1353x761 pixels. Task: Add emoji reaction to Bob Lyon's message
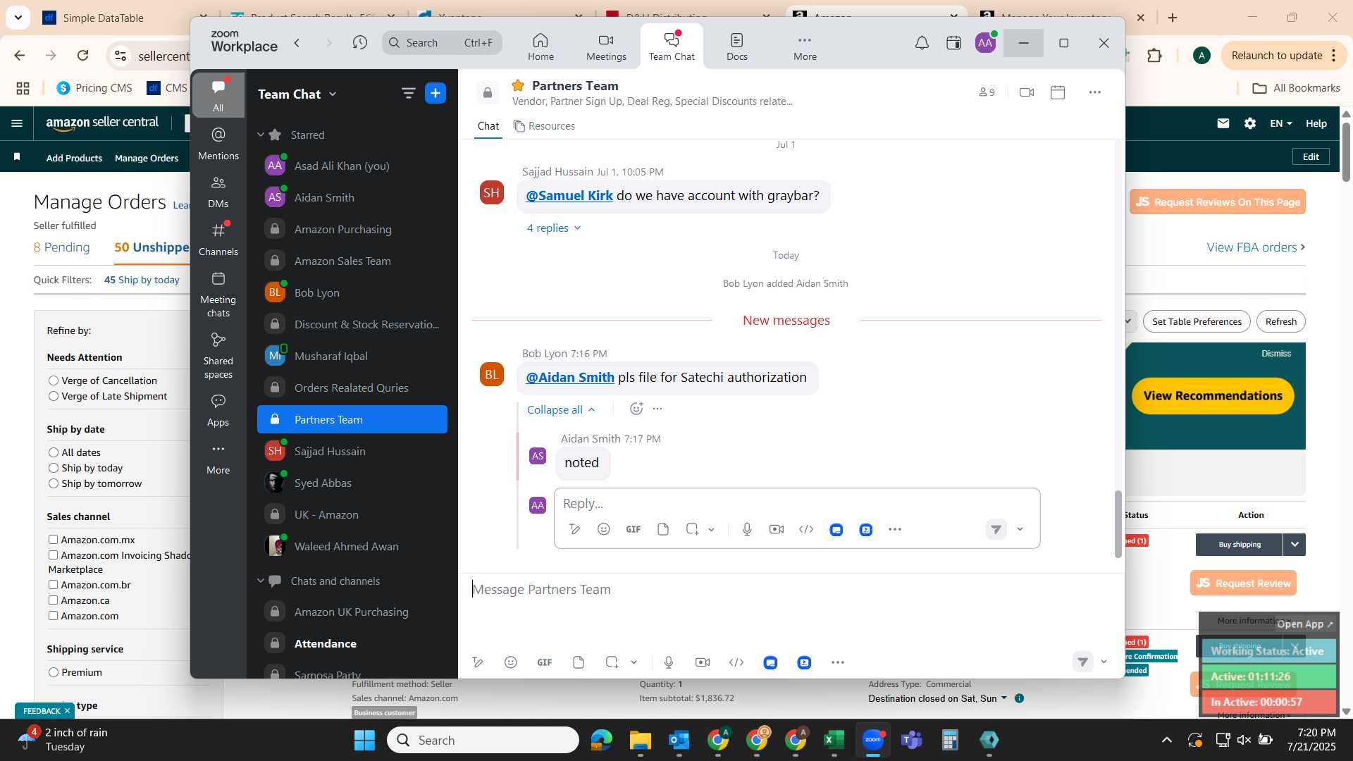(x=636, y=409)
